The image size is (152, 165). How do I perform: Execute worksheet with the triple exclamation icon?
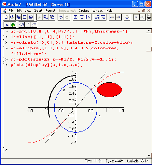tap(34, 25)
